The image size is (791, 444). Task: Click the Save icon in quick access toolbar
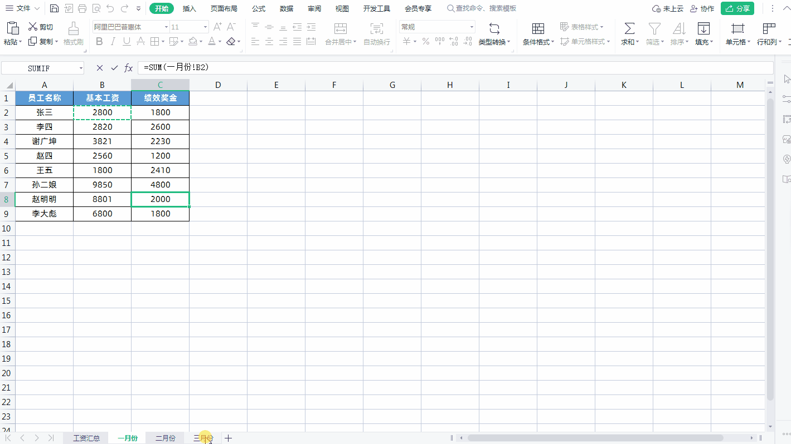(54, 8)
